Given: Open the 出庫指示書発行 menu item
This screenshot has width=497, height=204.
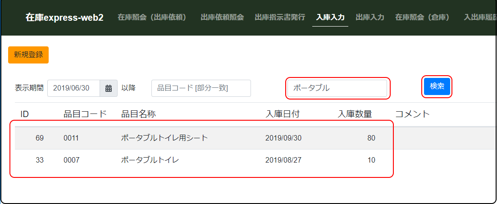Looking at the screenshot, I should point(280,18).
